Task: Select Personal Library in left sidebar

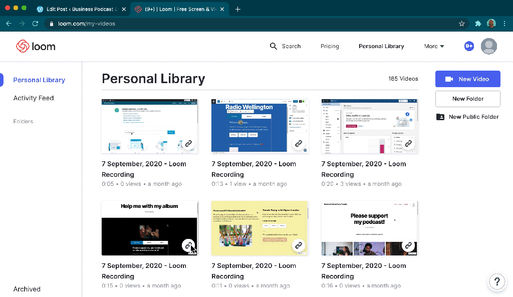Action: pyautogui.click(x=39, y=80)
